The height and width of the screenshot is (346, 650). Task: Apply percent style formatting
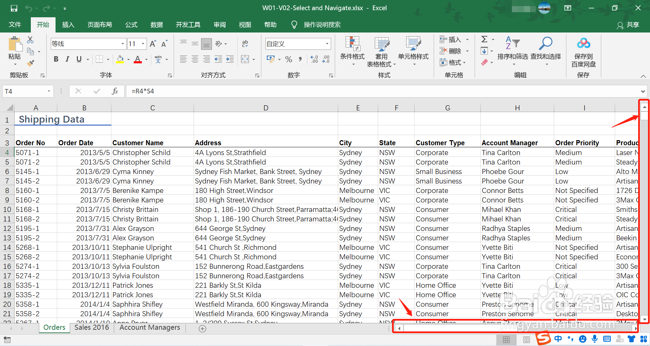pos(288,60)
